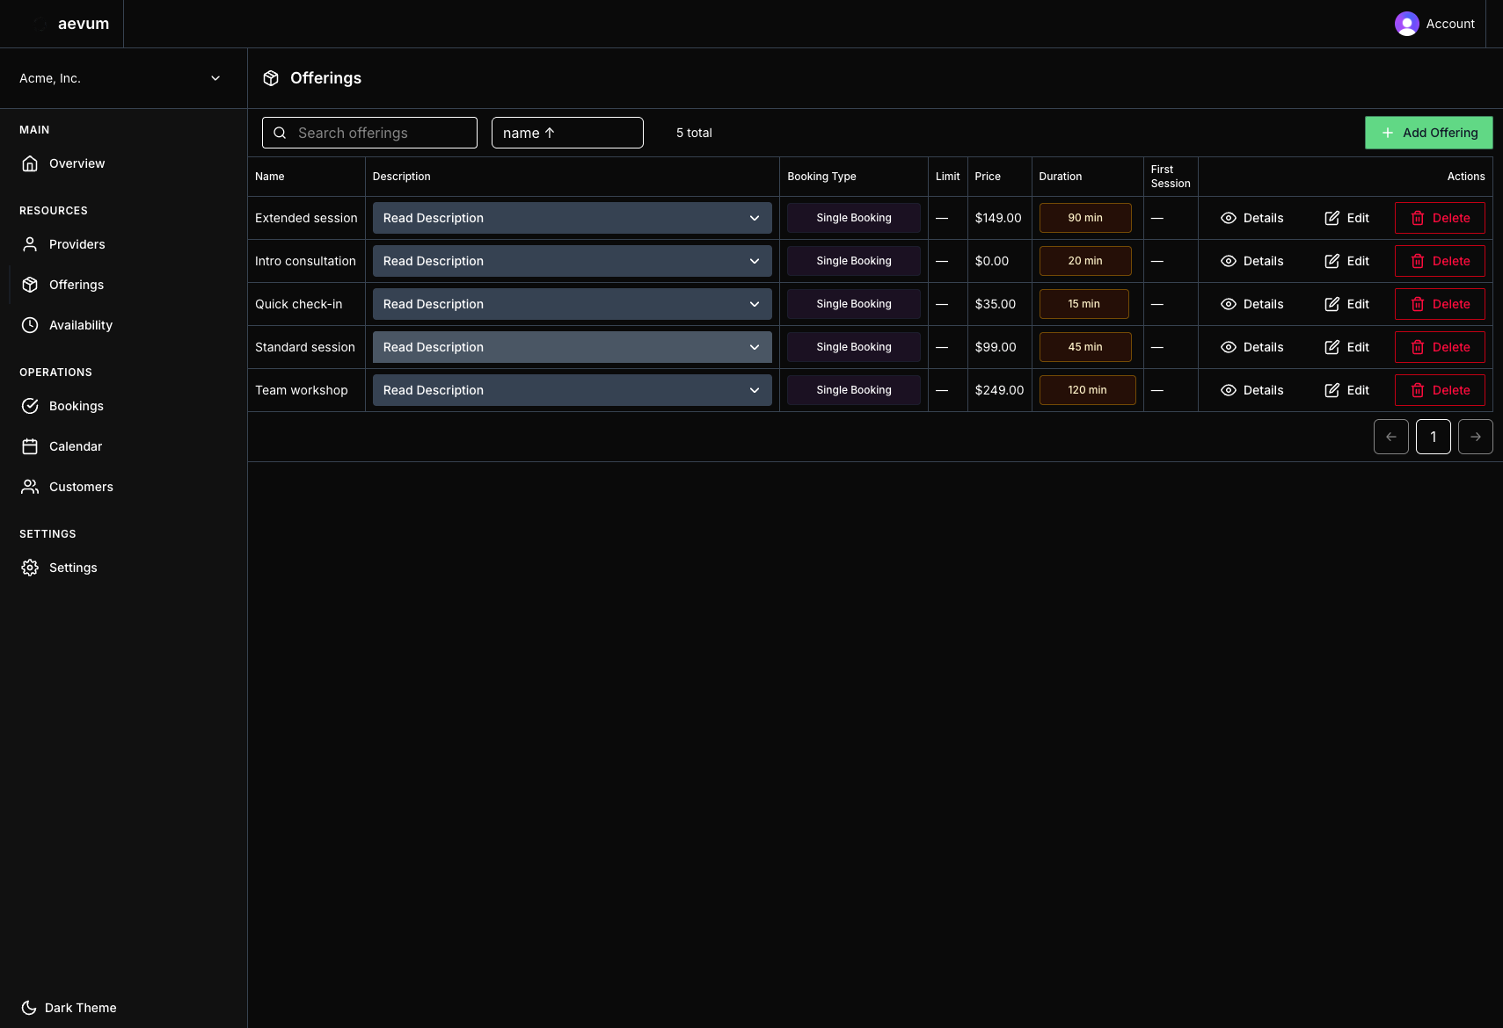Edit the Intro consultation offering
1503x1028 pixels.
pos(1347,261)
